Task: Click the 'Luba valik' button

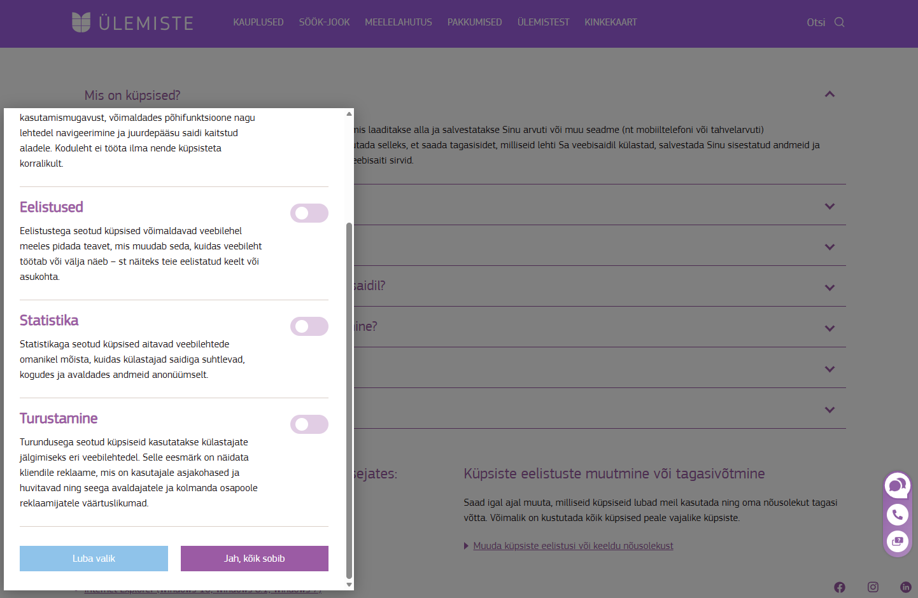Action: coord(94,559)
